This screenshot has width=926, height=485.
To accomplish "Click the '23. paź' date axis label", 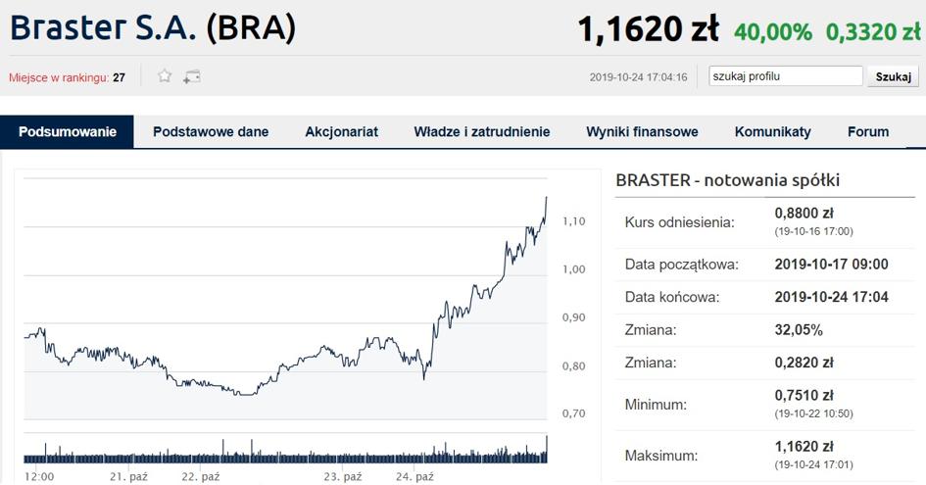I will pyautogui.click(x=343, y=476).
